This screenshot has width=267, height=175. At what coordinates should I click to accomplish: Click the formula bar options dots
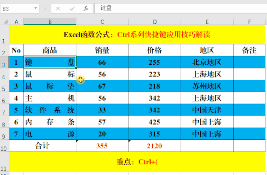point(45,8)
